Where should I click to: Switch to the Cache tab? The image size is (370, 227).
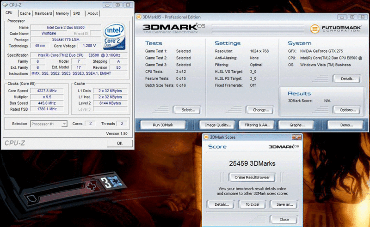(x=25, y=13)
